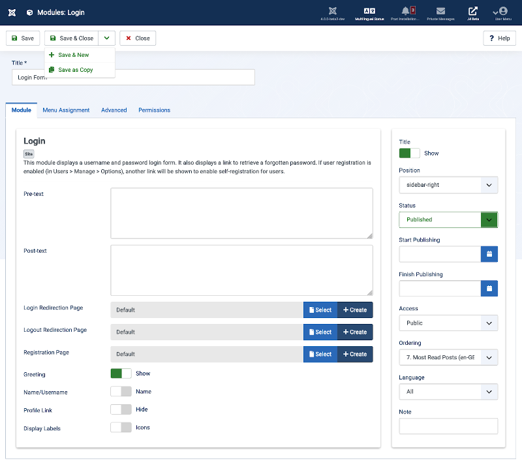The height and width of the screenshot is (465, 522).
Task: Open the Start Publishing calendar picker
Action: click(489, 254)
